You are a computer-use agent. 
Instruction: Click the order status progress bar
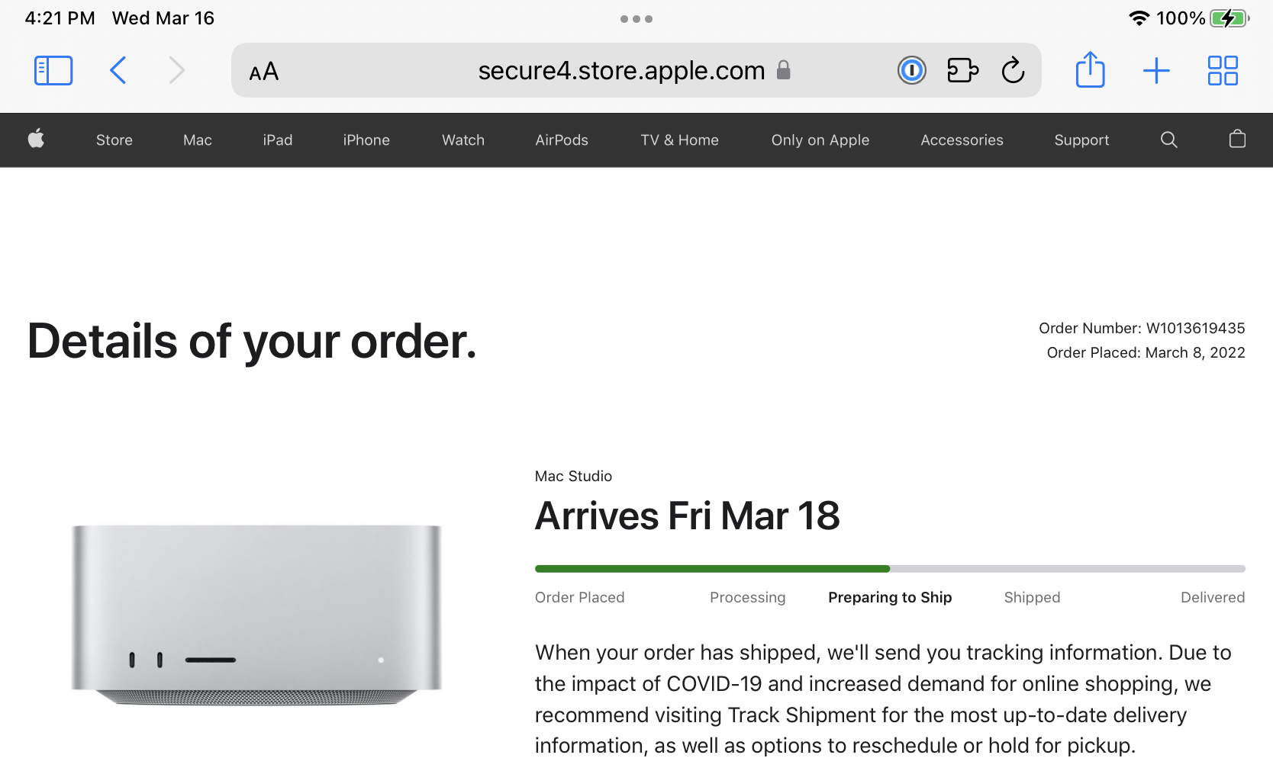pos(890,569)
